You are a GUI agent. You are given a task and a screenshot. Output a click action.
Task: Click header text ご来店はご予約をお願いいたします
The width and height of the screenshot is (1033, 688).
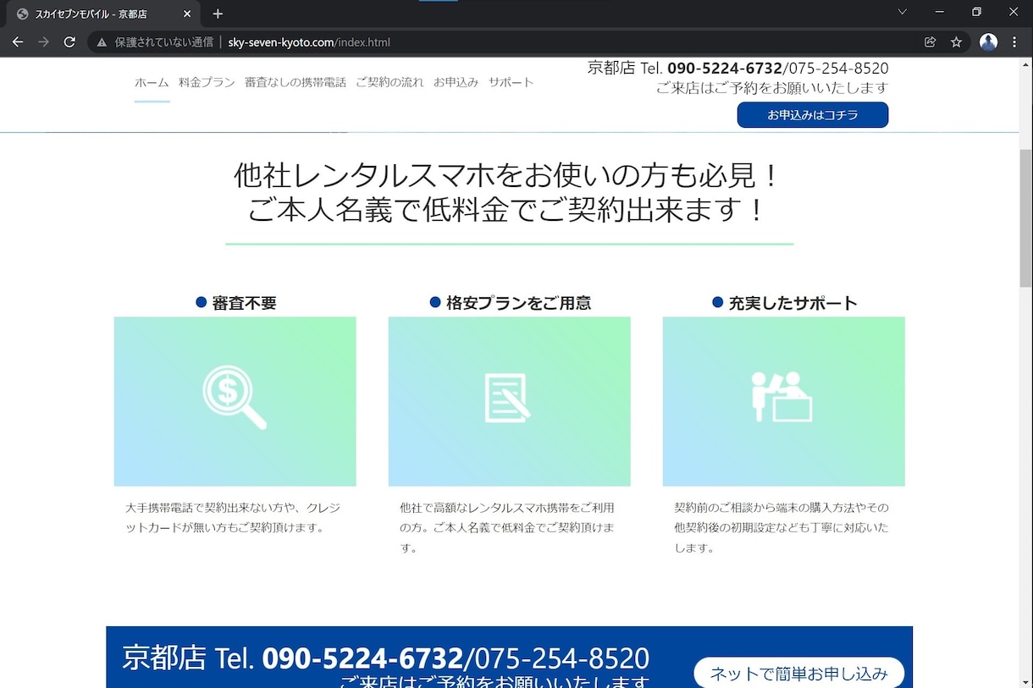click(x=772, y=88)
